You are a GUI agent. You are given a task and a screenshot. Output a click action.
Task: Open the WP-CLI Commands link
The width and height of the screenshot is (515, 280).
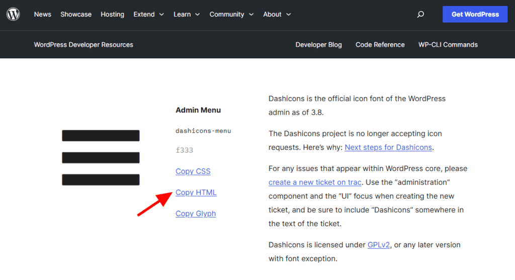tap(448, 45)
